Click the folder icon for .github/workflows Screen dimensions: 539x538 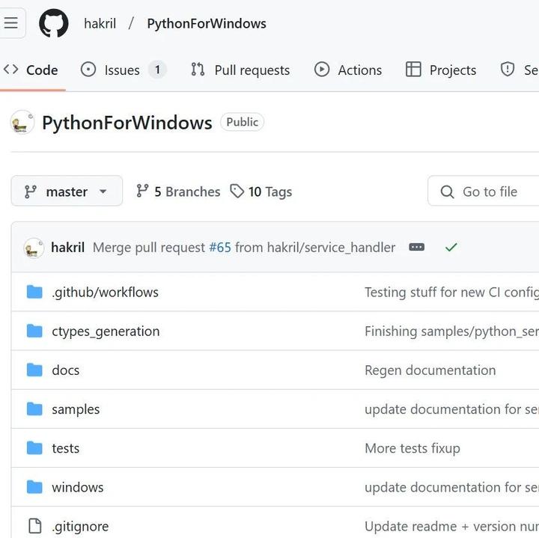pos(34,292)
